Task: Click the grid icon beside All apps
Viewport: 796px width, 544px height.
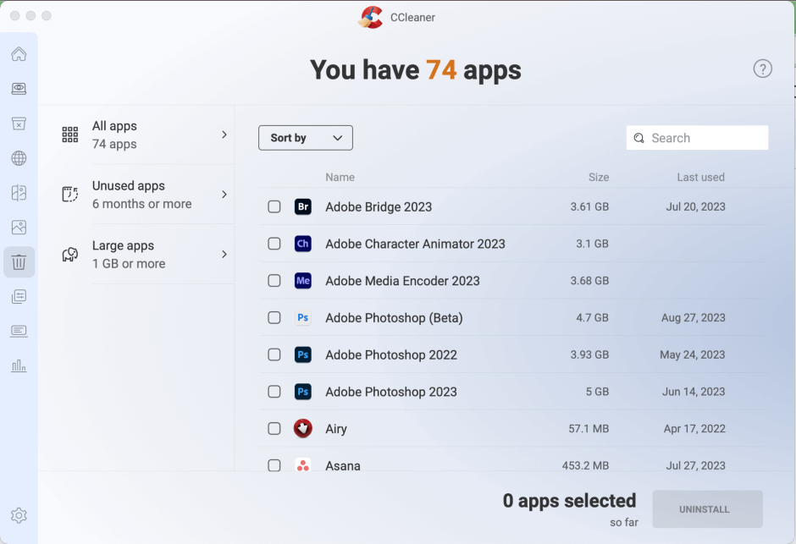Action: (x=70, y=135)
